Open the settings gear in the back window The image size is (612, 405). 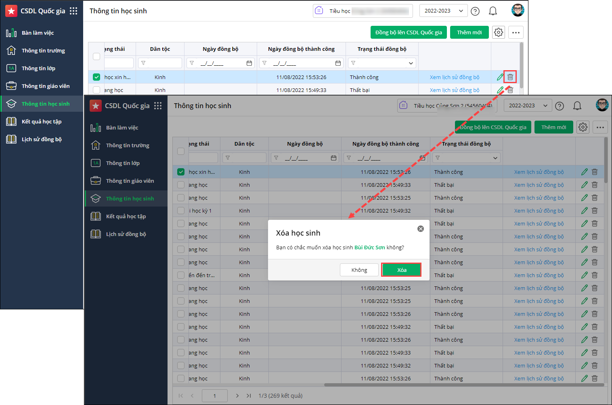(x=499, y=32)
